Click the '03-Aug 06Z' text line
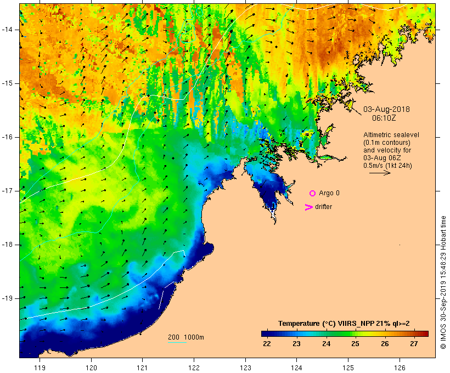The height and width of the screenshot is (373, 450). click(x=382, y=158)
